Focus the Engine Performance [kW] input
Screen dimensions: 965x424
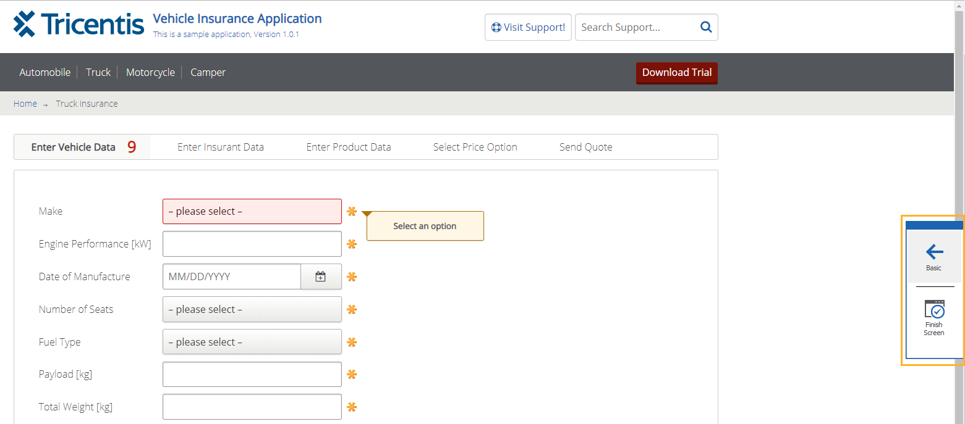point(252,244)
